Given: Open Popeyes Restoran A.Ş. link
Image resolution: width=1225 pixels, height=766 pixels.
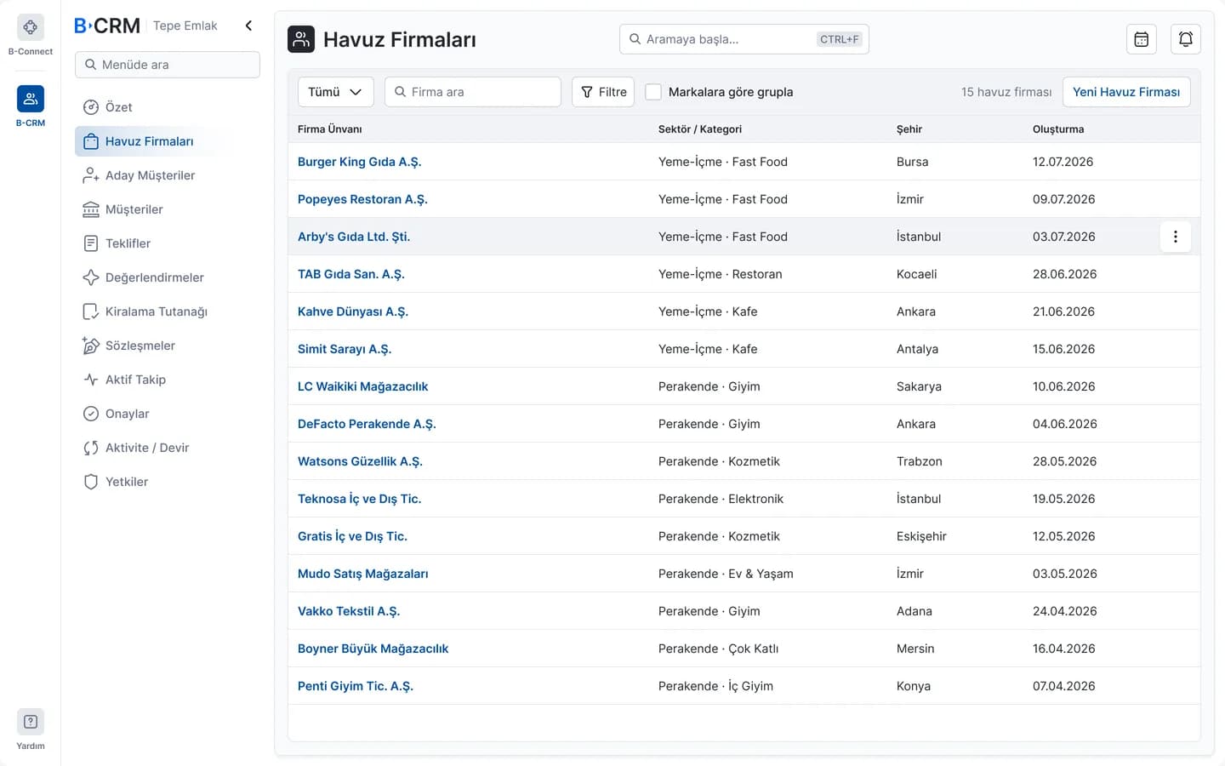Looking at the screenshot, I should tap(362, 199).
